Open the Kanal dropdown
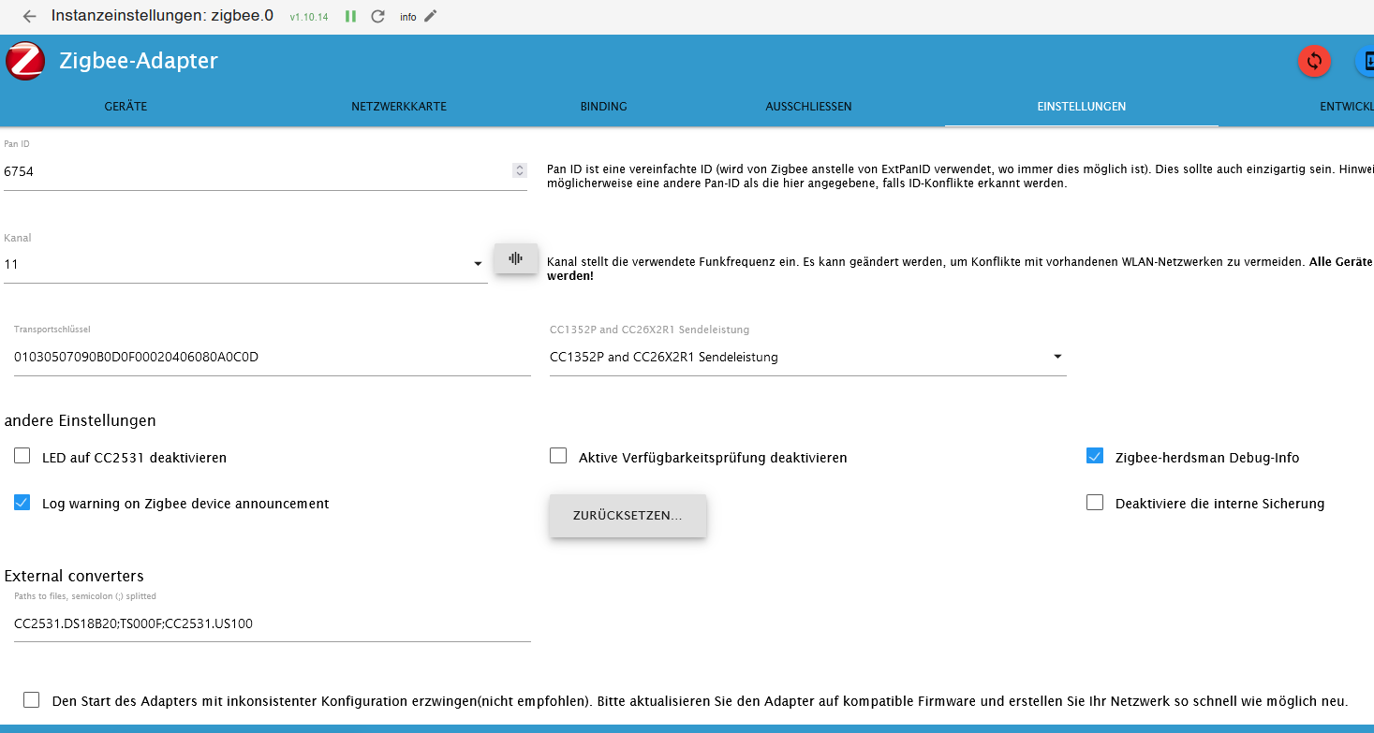Image resolution: width=1374 pixels, height=733 pixels. coord(245,265)
